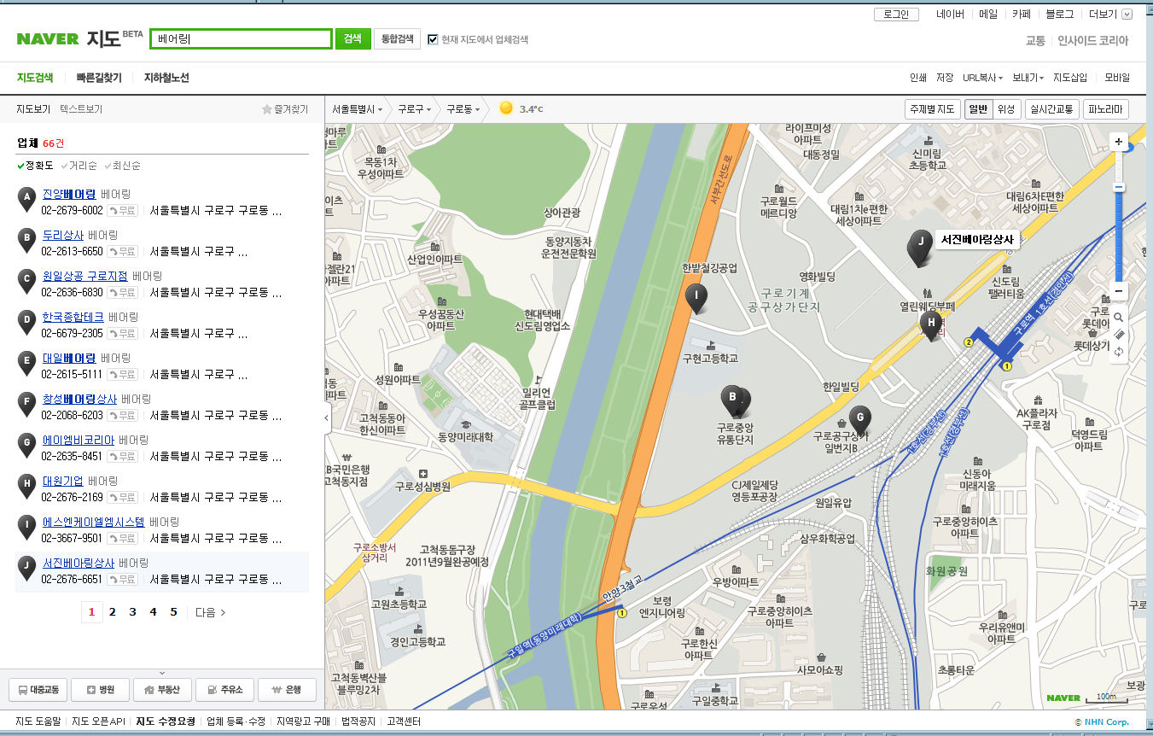Toggle 현재 지도에서 업체검색 checkbox
1153x736 pixels.
[433, 39]
